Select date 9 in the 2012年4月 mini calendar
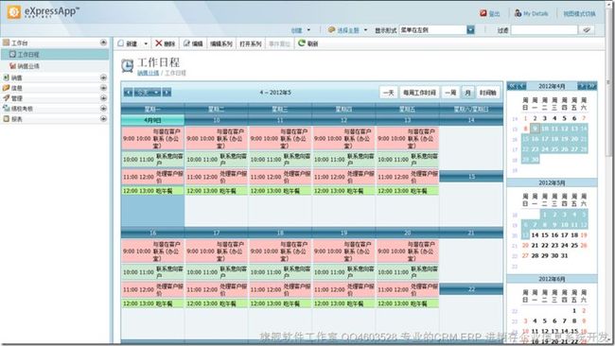This screenshot has width=615, height=346. (x=535, y=129)
